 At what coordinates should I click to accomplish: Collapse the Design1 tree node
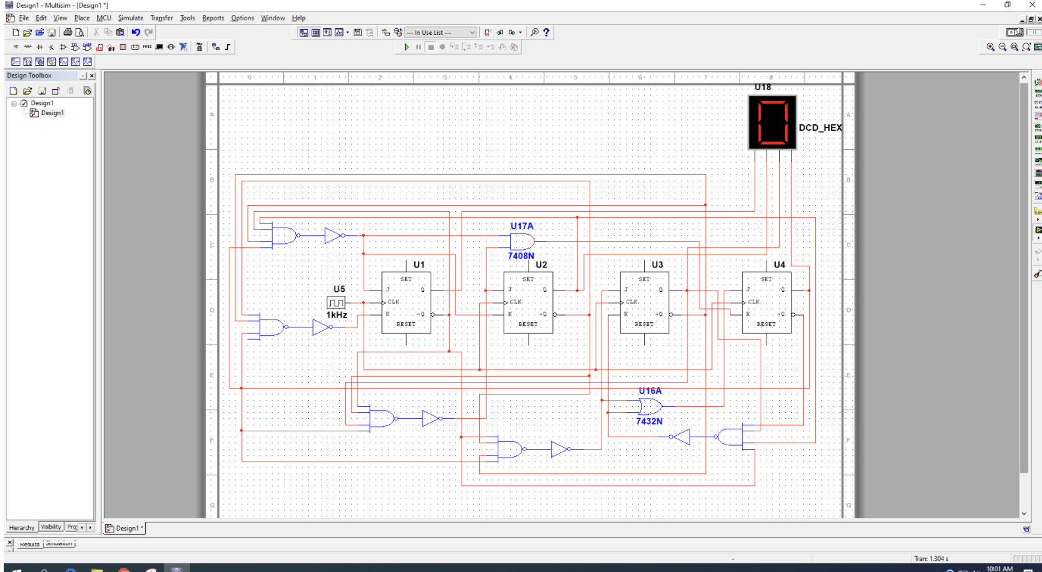(13, 103)
